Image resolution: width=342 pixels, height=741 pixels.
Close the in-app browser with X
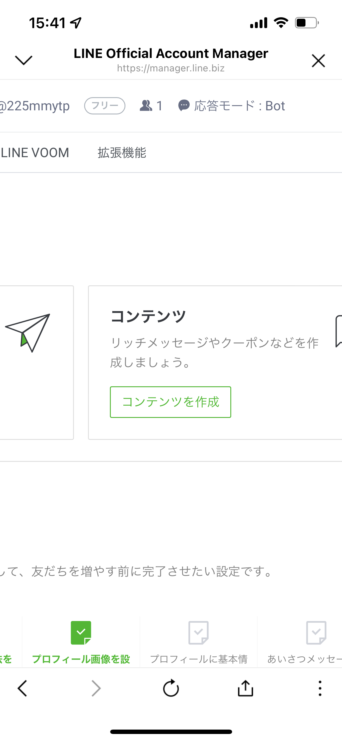[x=318, y=61]
